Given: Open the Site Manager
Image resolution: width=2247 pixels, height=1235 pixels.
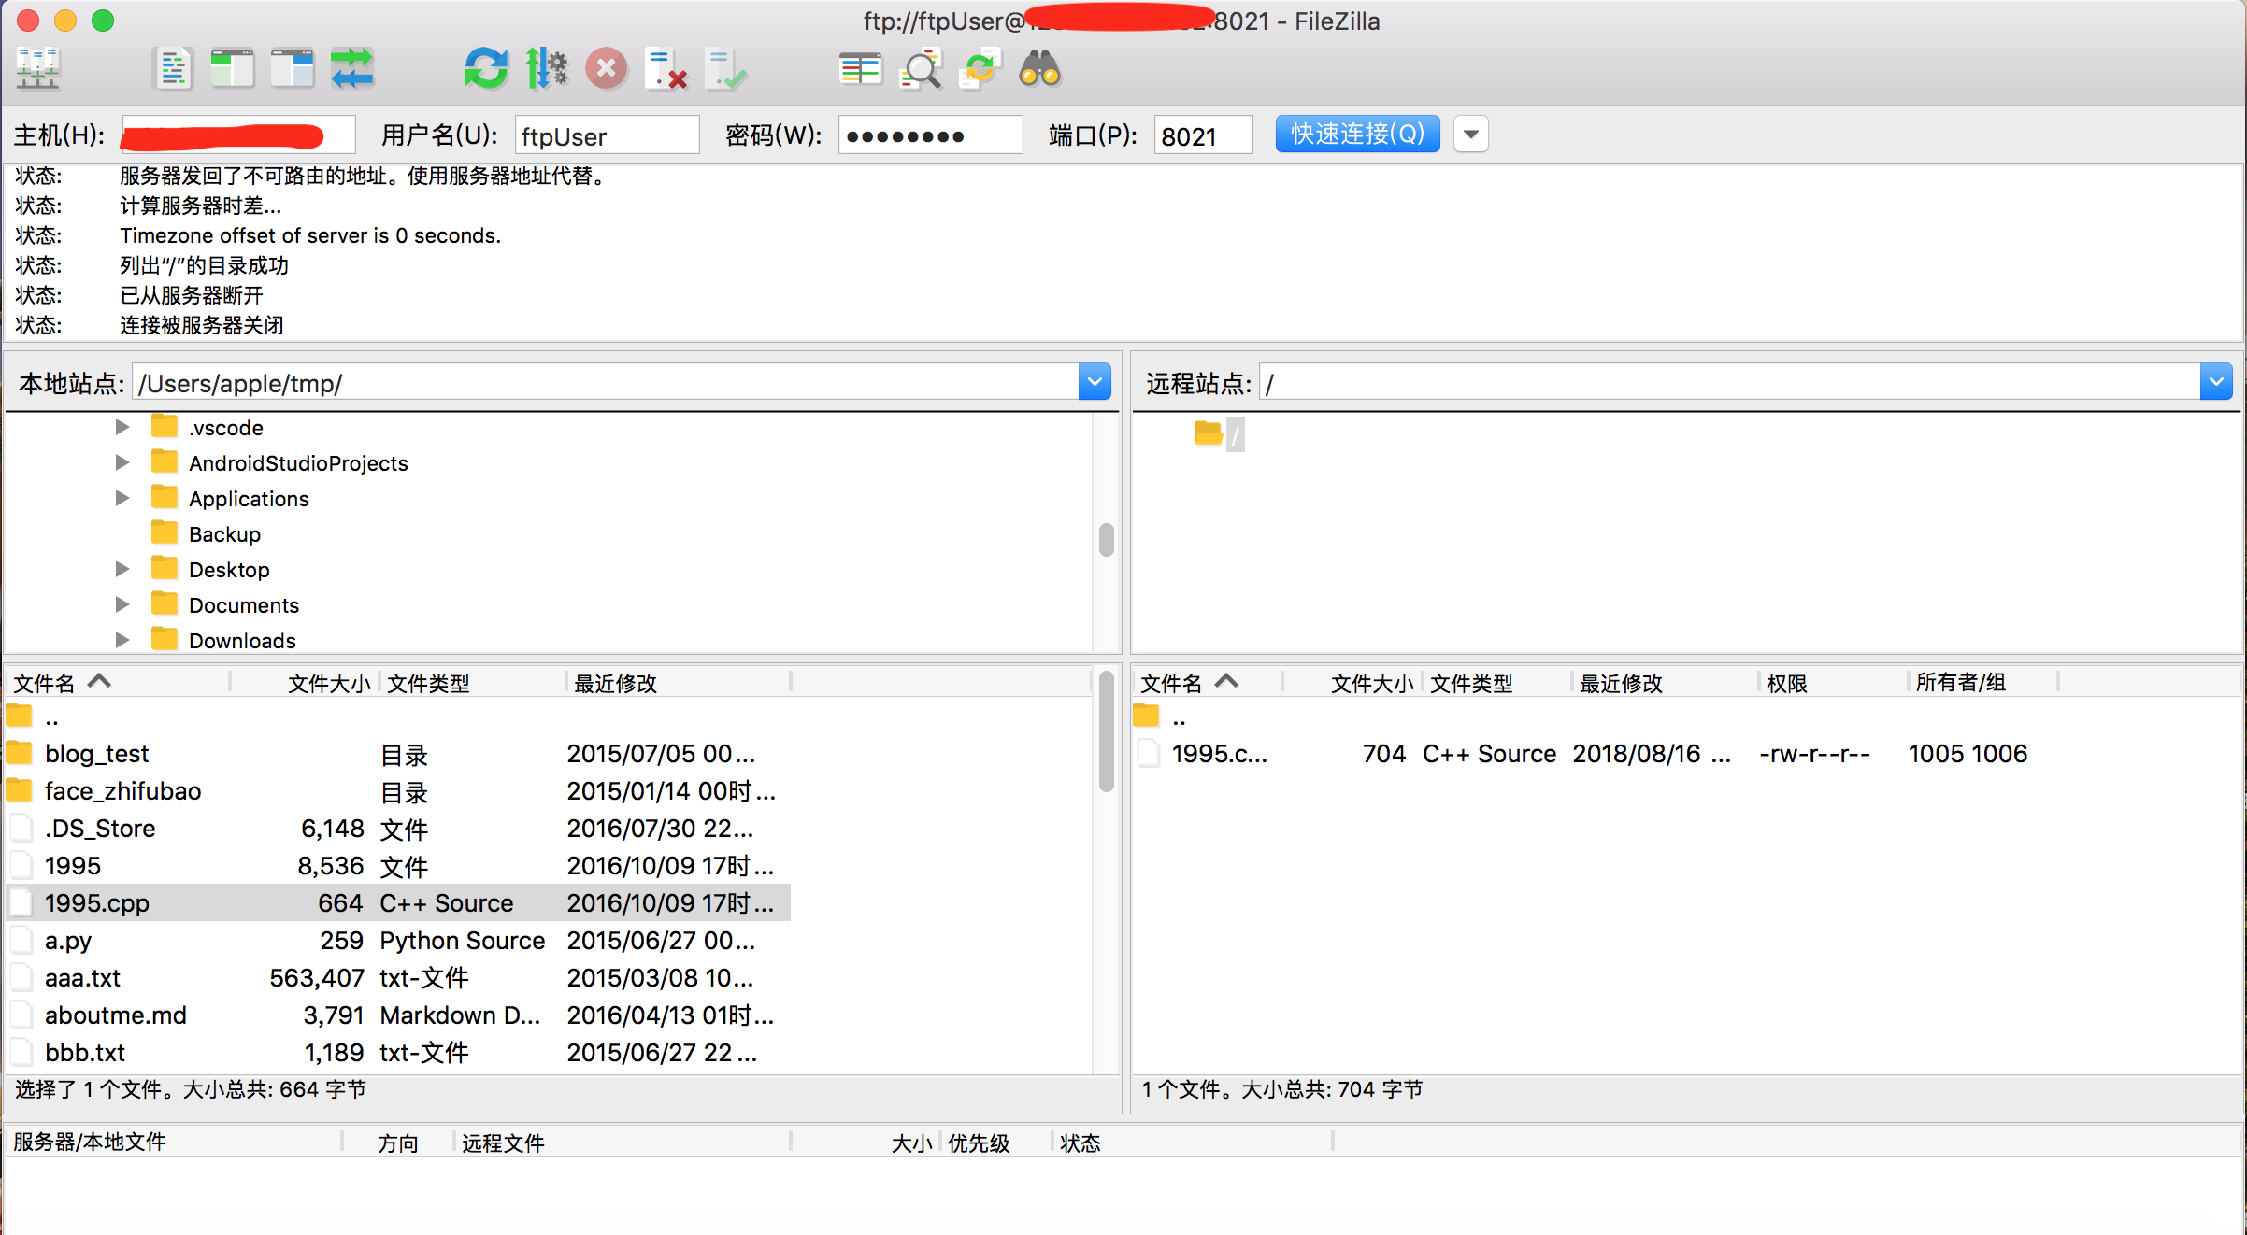Looking at the screenshot, I should (x=37, y=68).
